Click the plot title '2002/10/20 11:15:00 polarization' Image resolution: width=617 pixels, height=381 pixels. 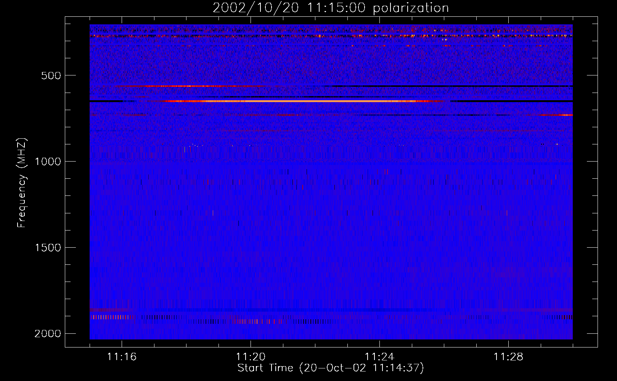pos(331,8)
